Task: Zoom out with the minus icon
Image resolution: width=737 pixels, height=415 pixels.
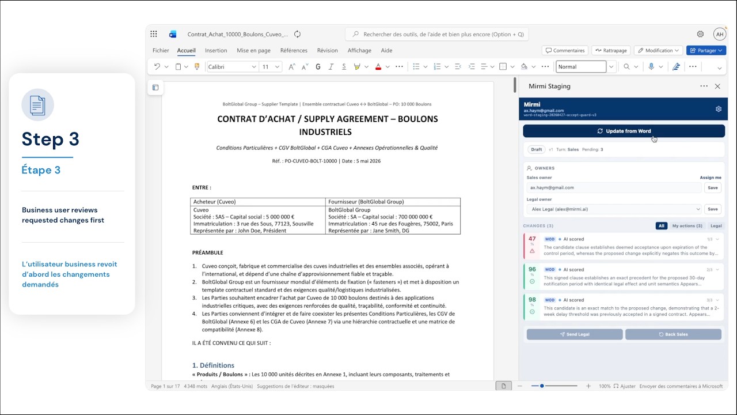Action: pos(519,386)
